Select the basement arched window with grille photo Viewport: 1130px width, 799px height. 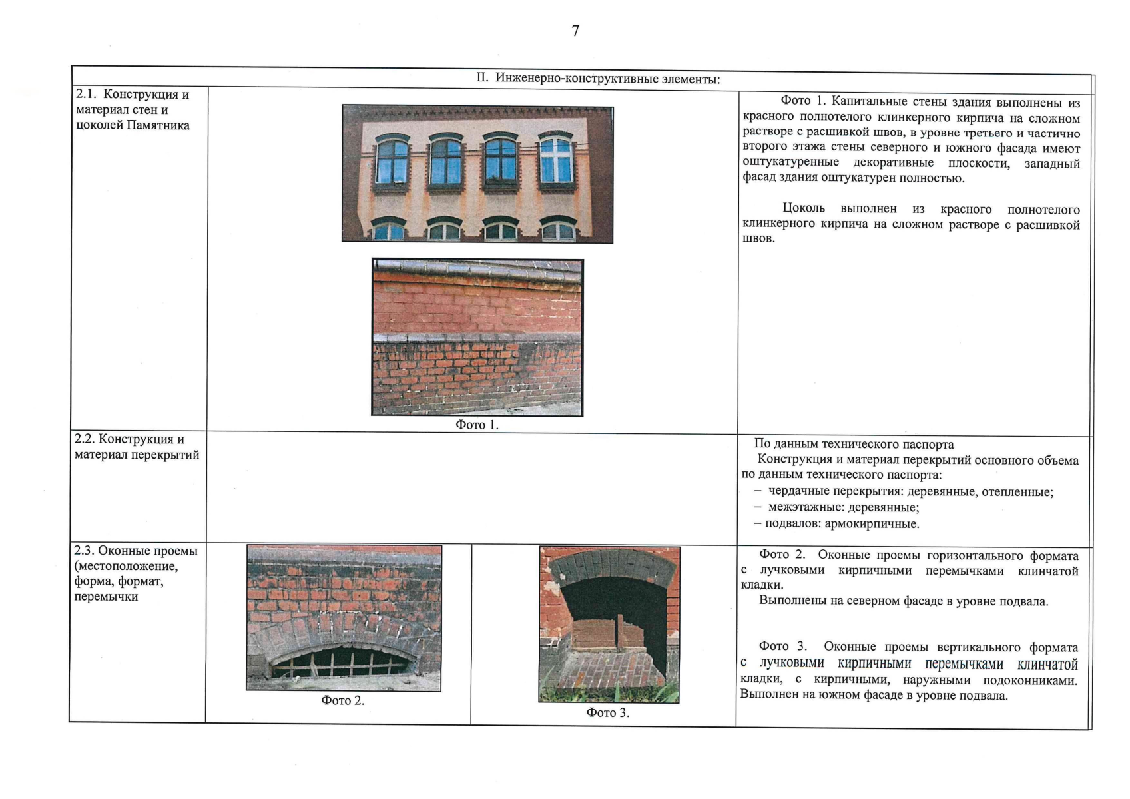point(344,618)
